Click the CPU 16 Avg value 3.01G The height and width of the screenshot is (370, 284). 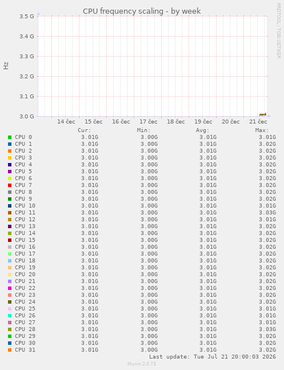(208, 247)
